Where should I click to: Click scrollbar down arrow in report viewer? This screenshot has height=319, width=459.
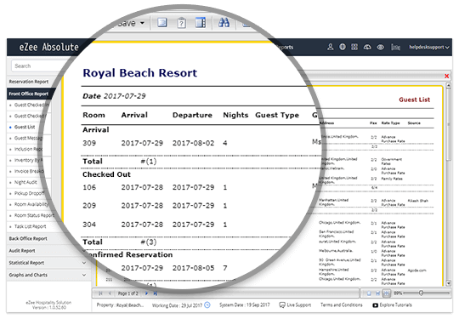point(448,283)
